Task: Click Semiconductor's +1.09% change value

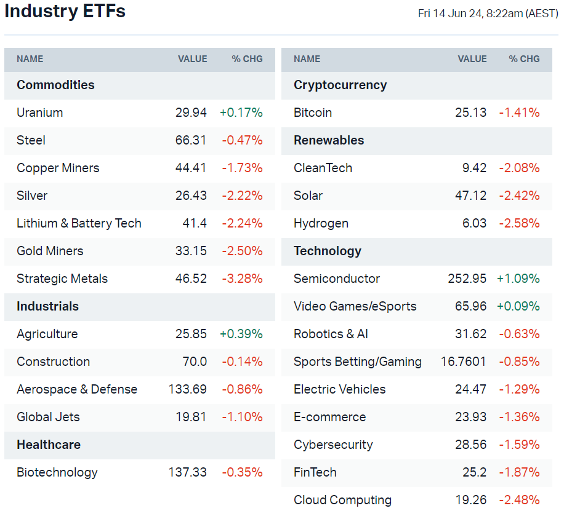Action: (518, 279)
